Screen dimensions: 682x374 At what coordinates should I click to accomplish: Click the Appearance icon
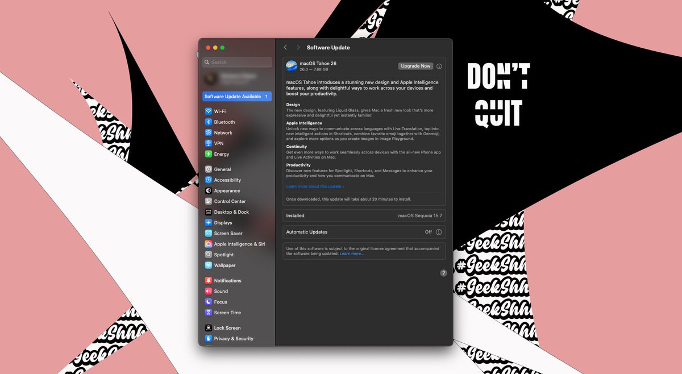tap(209, 191)
